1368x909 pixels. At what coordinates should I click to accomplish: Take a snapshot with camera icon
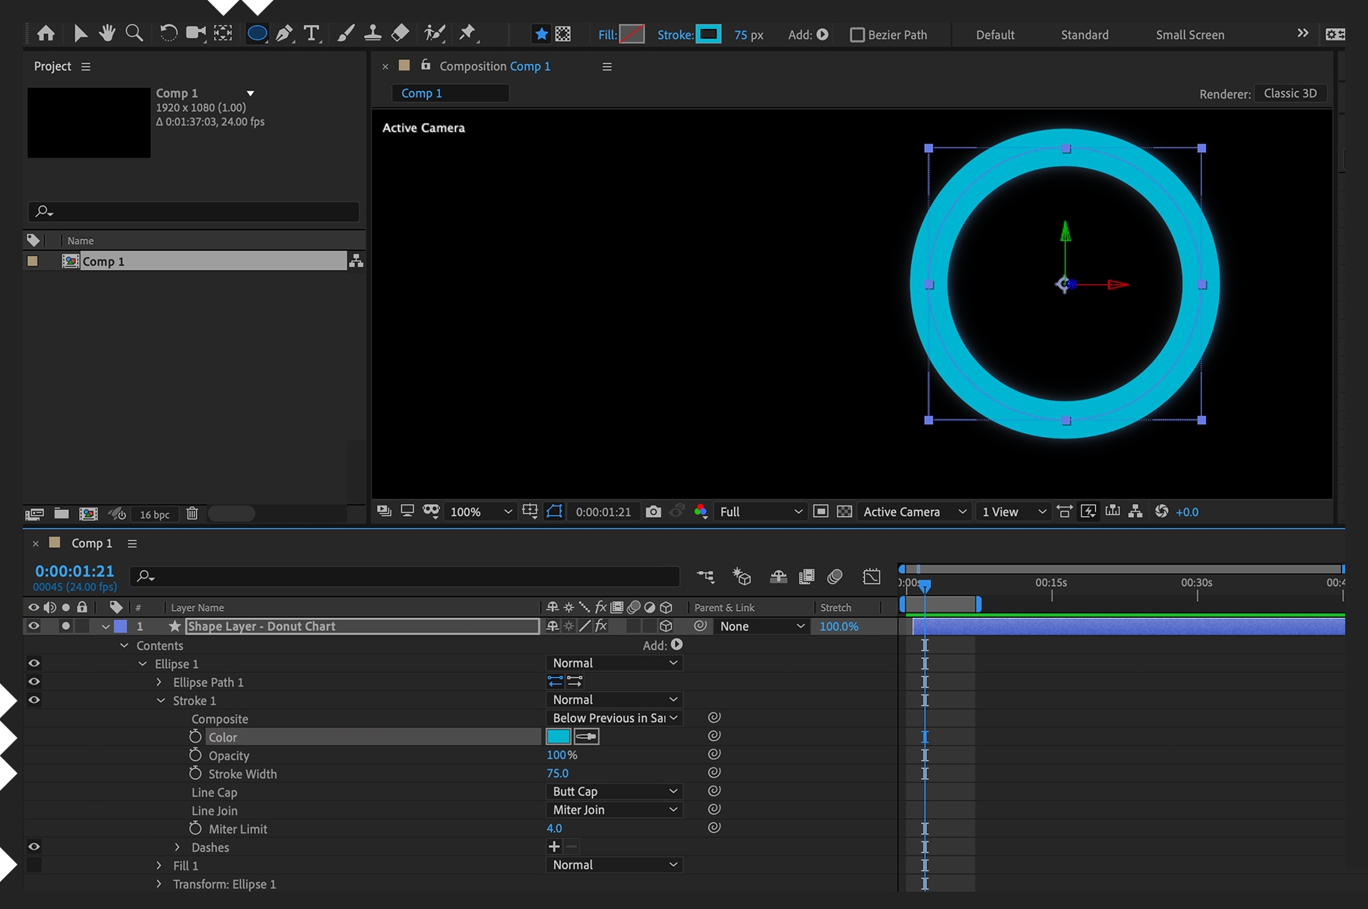pyautogui.click(x=653, y=512)
